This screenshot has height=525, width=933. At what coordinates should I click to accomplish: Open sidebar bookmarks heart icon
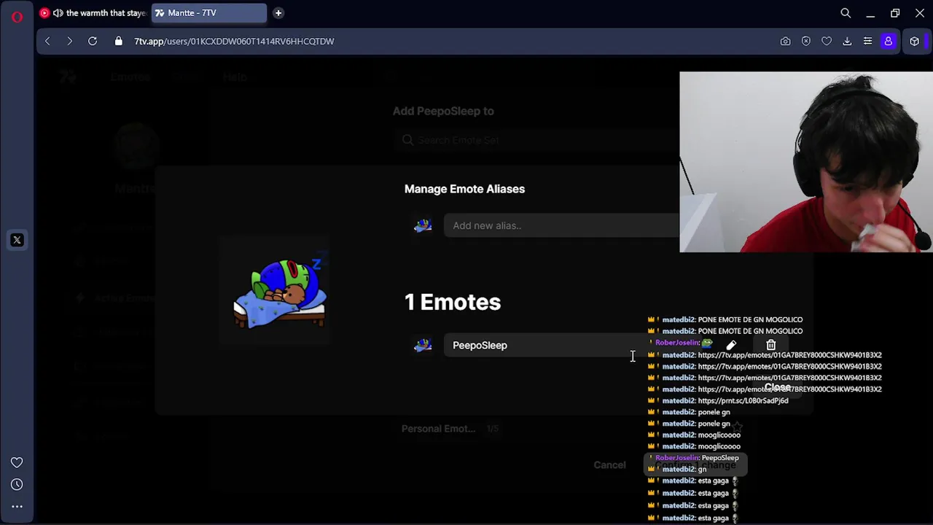(17, 462)
